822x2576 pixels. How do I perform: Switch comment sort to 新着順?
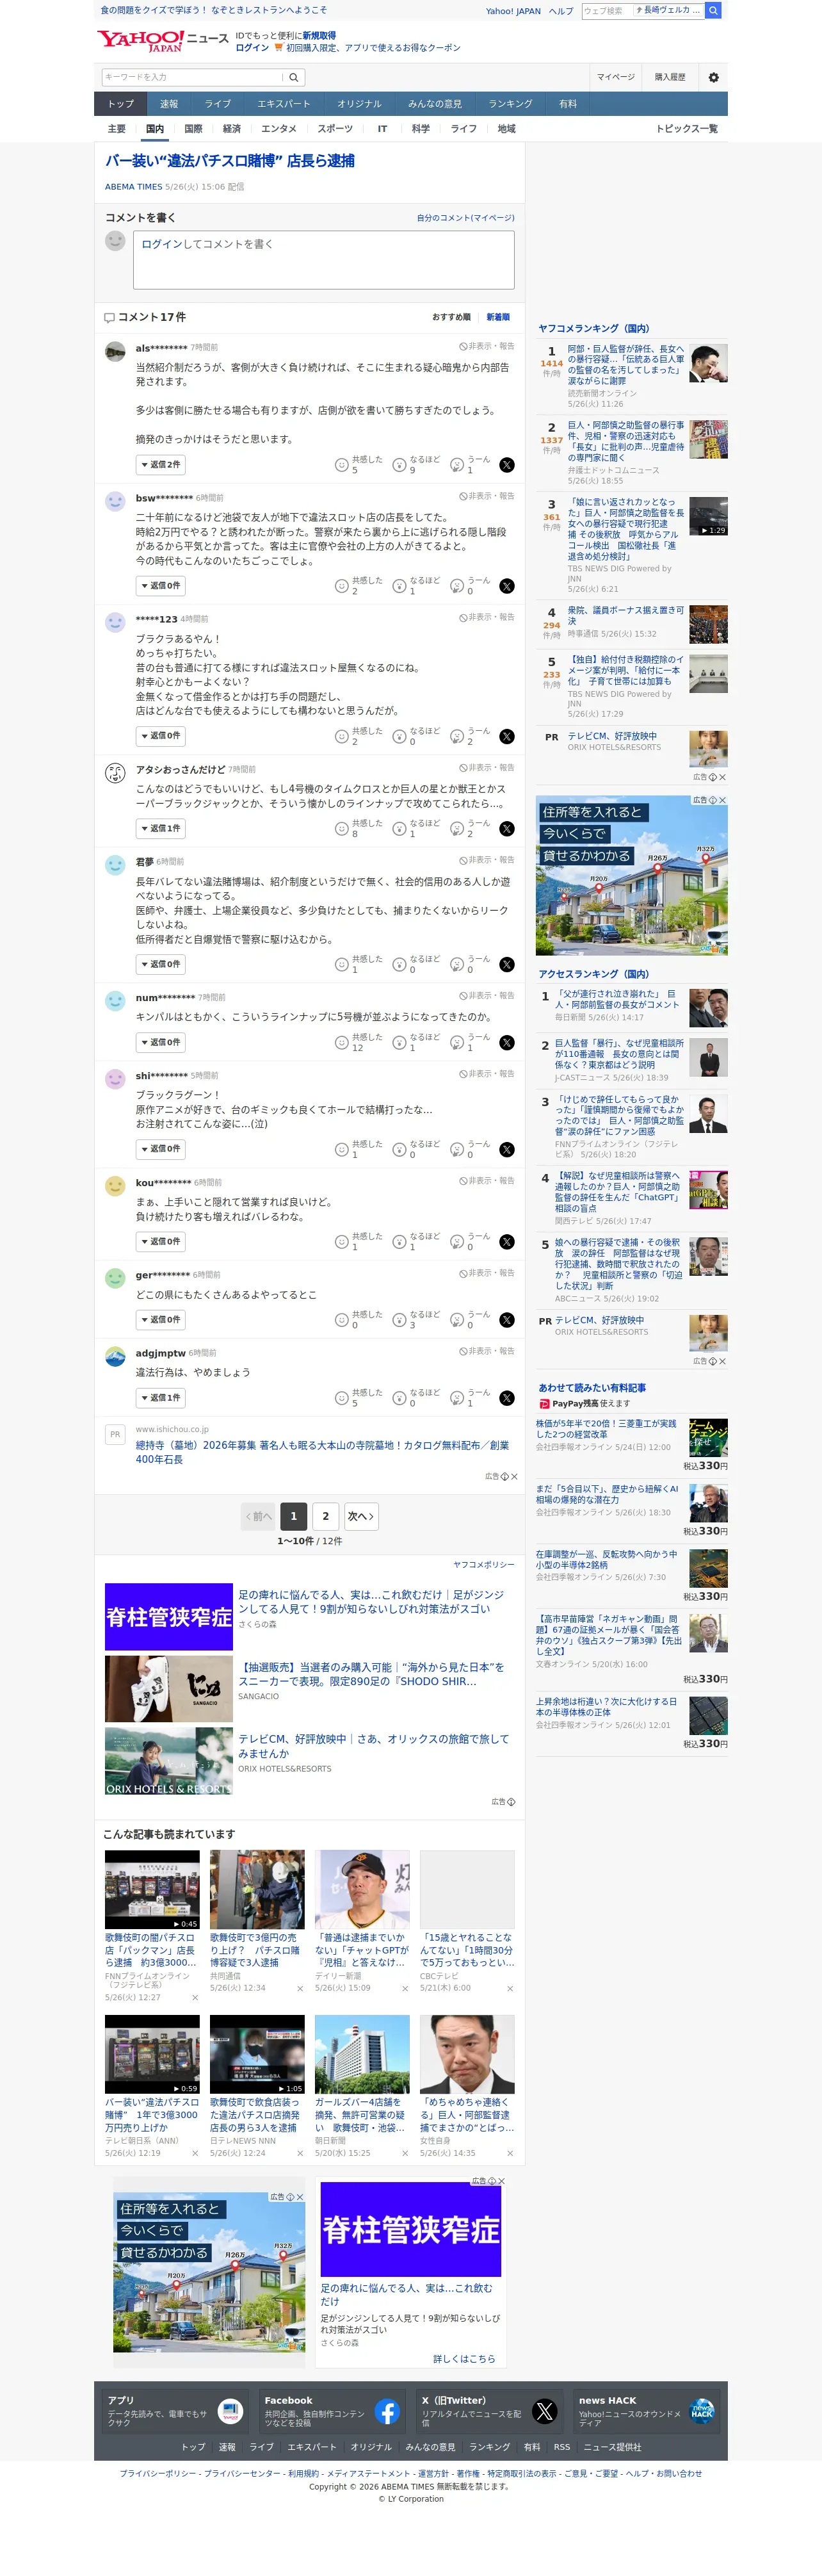point(497,317)
